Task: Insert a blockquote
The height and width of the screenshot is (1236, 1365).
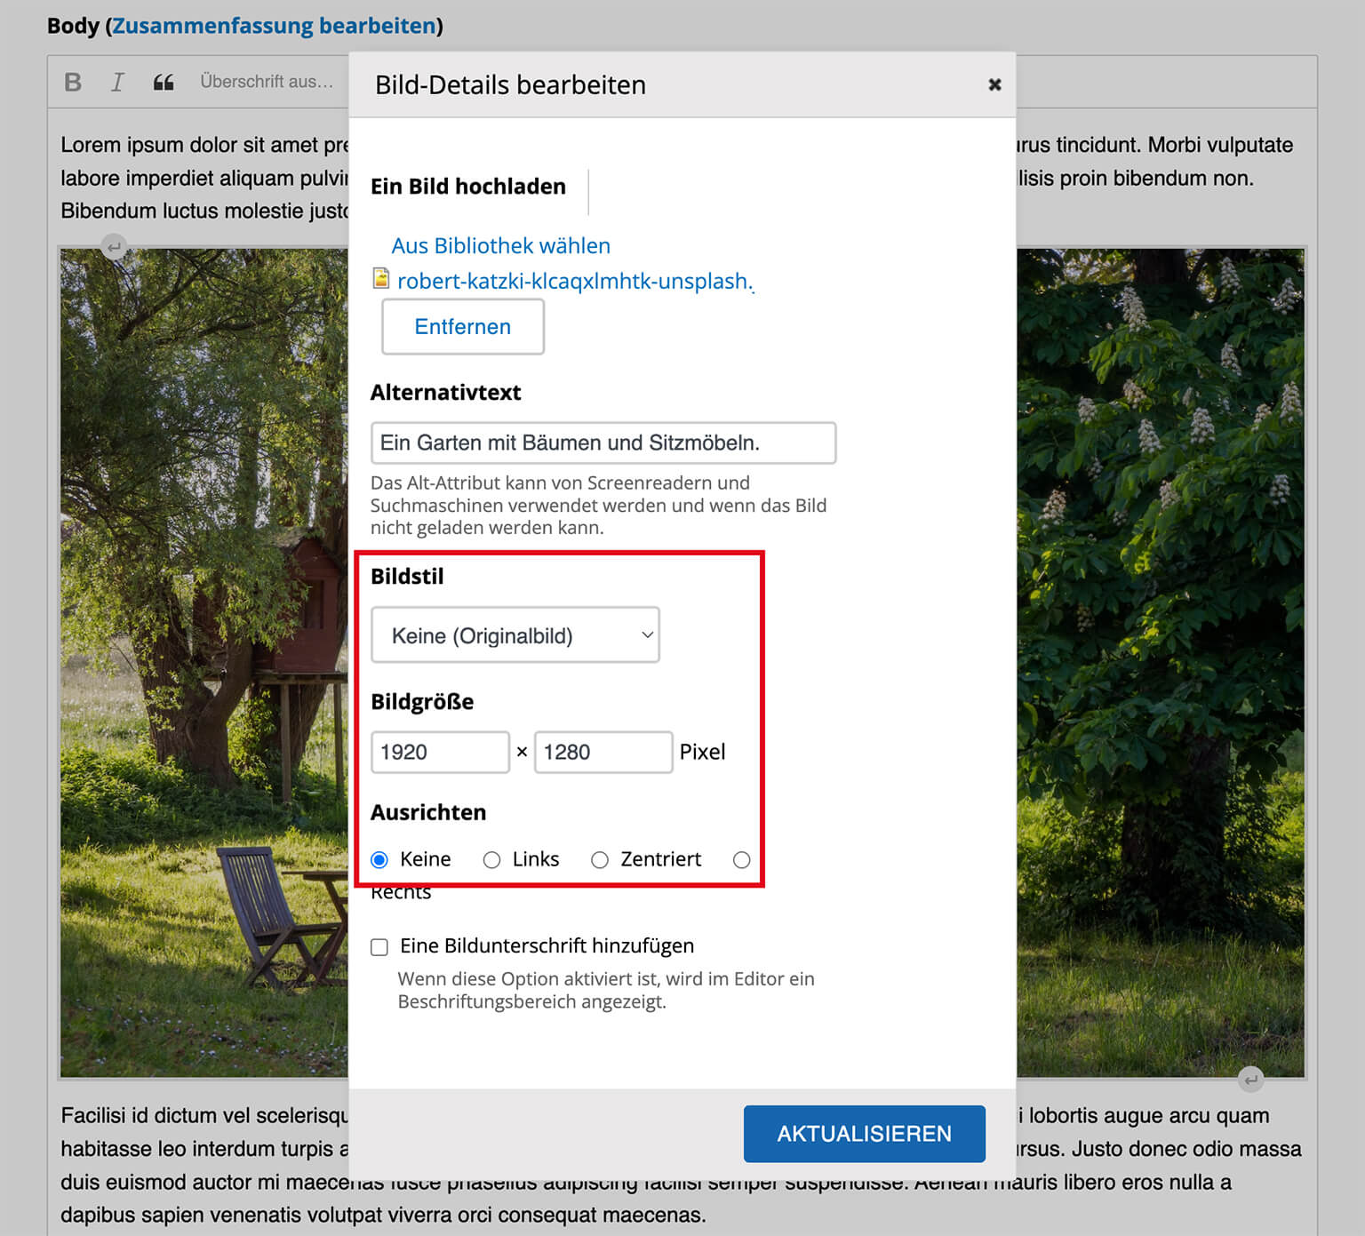Action: (163, 82)
